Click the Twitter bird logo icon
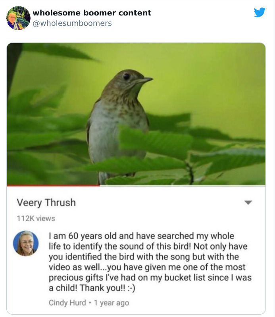The image size is (275, 317). click(260, 12)
